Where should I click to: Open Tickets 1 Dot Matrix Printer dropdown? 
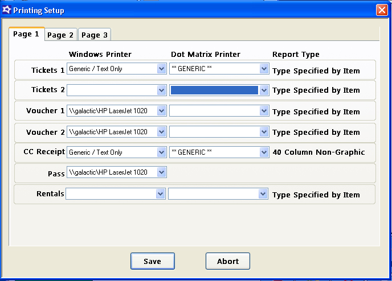[x=264, y=69]
